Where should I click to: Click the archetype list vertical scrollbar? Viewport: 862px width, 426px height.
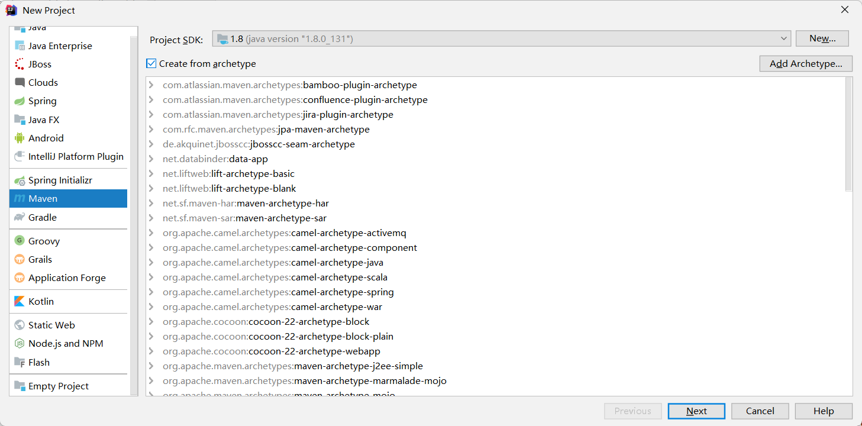pyautogui.click(x=849, y=134)
